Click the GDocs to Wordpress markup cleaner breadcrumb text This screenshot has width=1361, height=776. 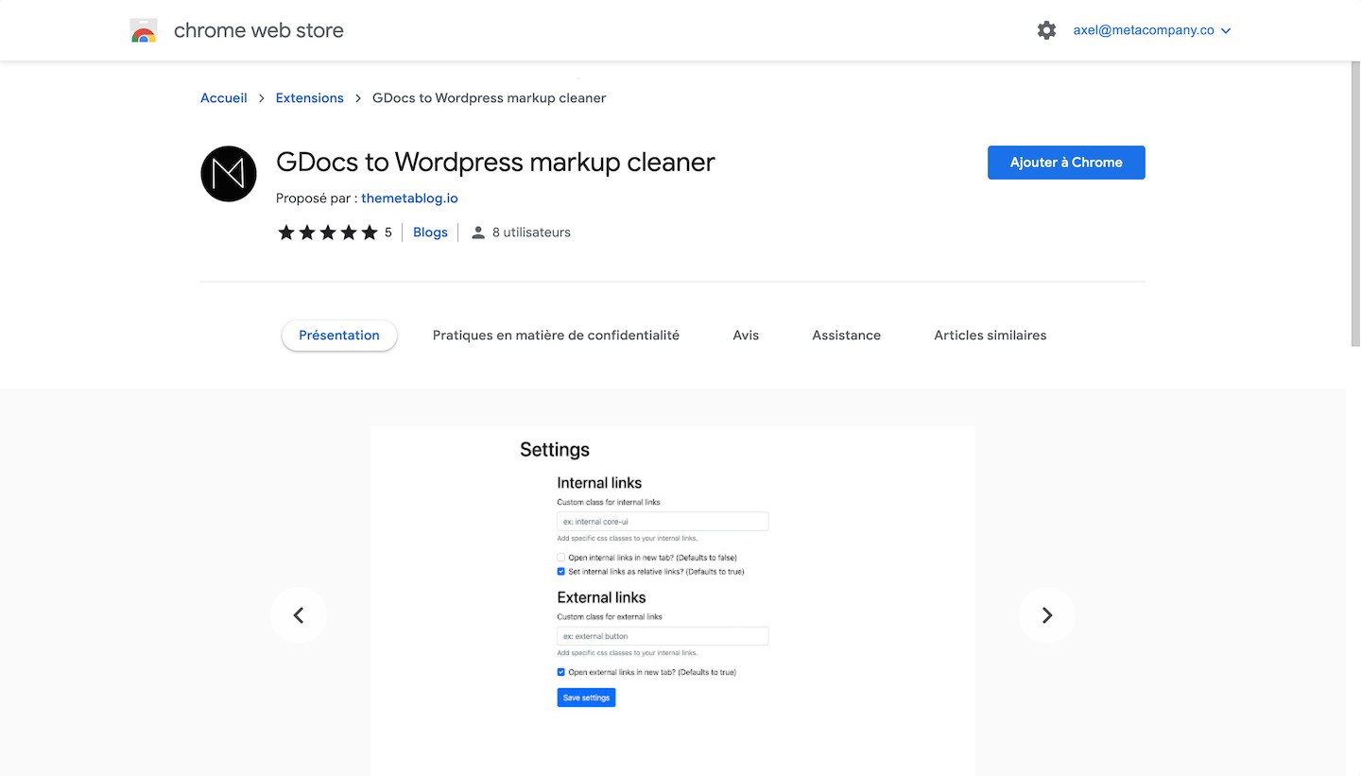pyautogui.click(x=490, y=98)
